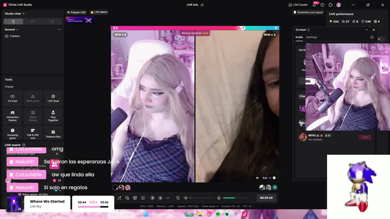Open TikTok LIVE Studio settings gear
Viewport: 390px width, 219px height.
[331, 5]
